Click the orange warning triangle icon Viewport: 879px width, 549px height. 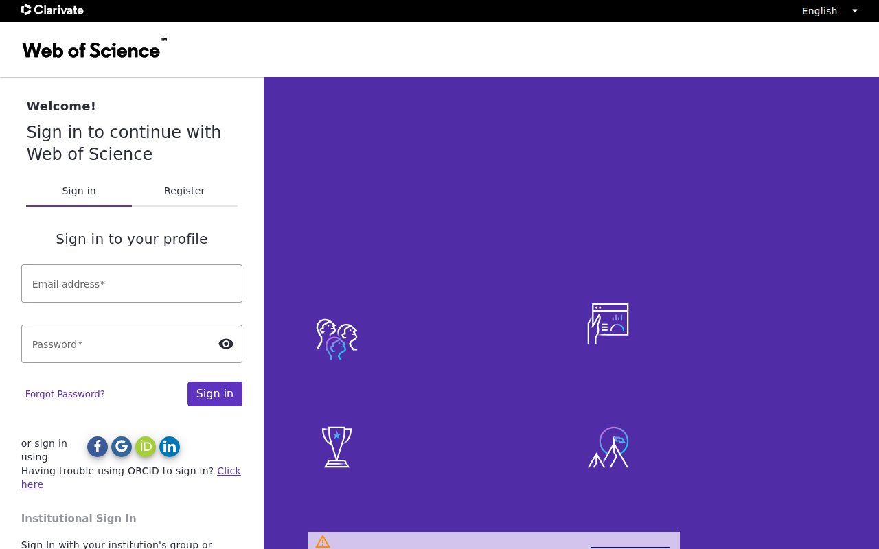click(323, 541)
